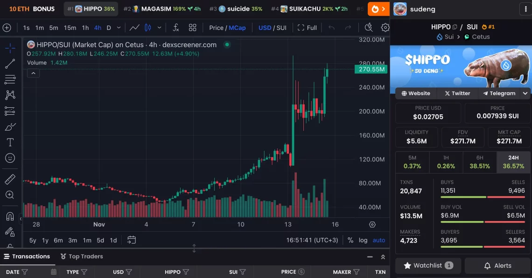
Task: Select the 6H stats tab
Action: 480,162
